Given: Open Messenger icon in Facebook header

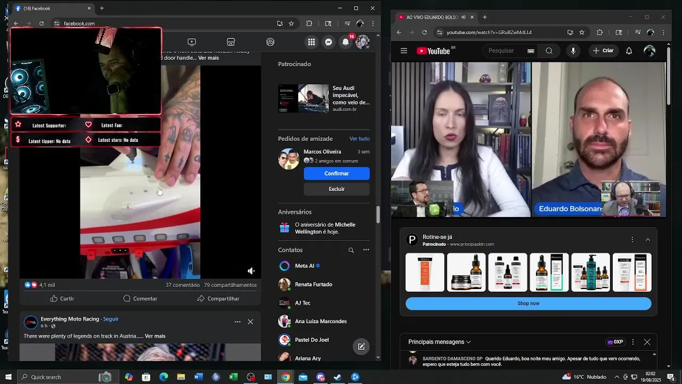Looking at the screenshot, I should [x=329, y=42].
